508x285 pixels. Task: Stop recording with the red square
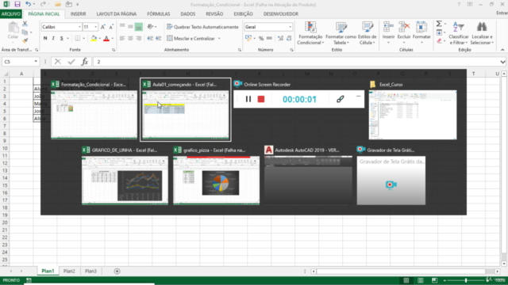point(261,99)
